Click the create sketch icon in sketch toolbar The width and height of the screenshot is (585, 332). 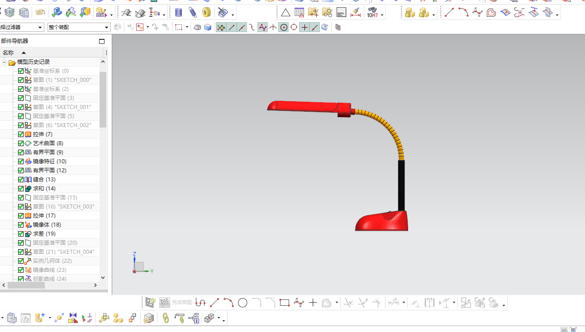coord(150,303)
